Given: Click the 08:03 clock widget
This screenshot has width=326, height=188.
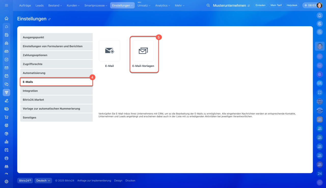Looking at the screenshot, I should (x=310, y=5).
